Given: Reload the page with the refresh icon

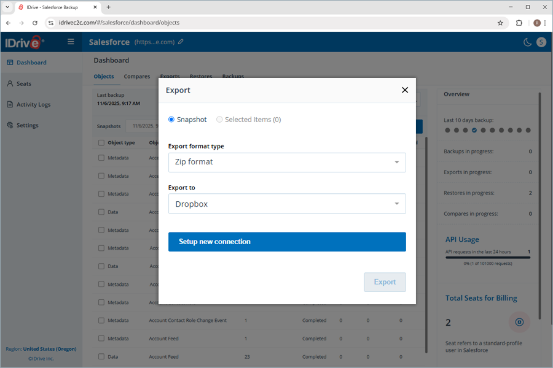Looking at the screenshot, I should (x=34, y=23).
